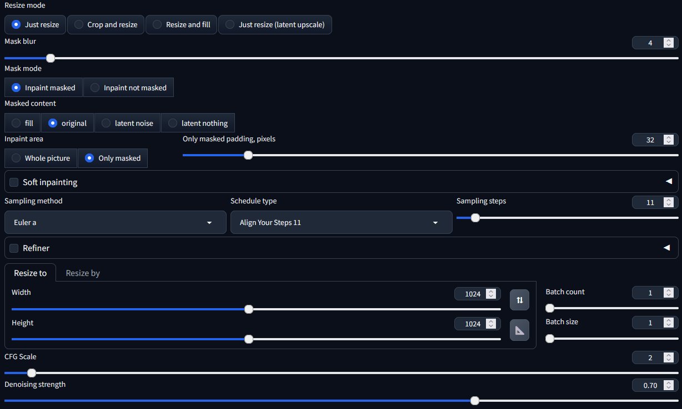Click the Only masked padding slider handle
The height and width of the screenshot is (409, 682).
248,155
